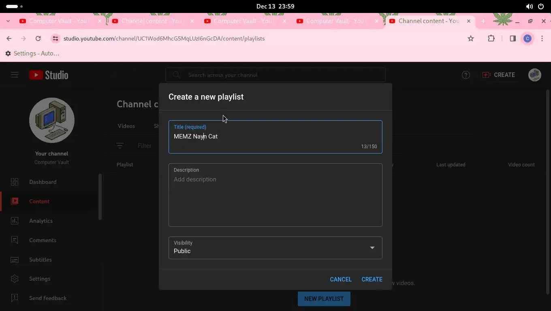Switch to the Videos content tab
Viewport: 551px width, 311px height.
pyautogui.click(x=126, y=126)
